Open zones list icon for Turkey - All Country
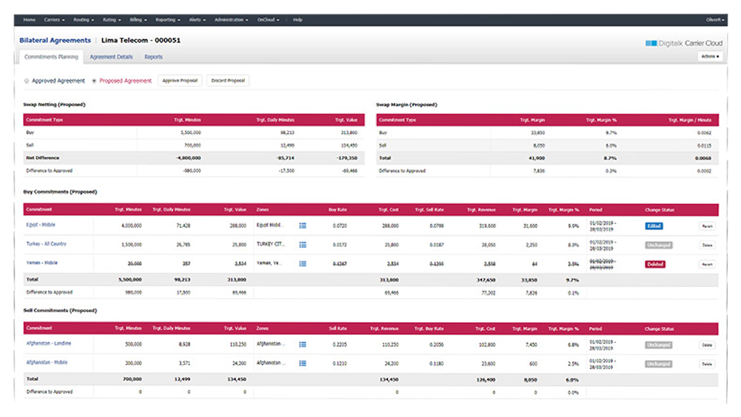Viewport: 741px width, 417px height. (303, 245)
